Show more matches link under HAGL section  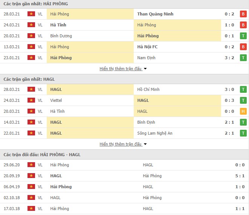pyautogui.click(x=121, y=144)
